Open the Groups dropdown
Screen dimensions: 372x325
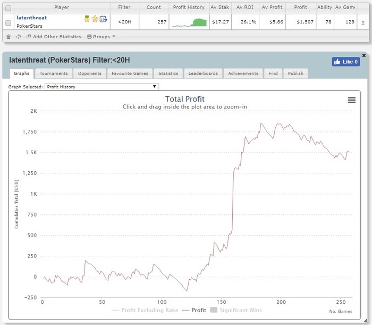(x=102, y=37)
